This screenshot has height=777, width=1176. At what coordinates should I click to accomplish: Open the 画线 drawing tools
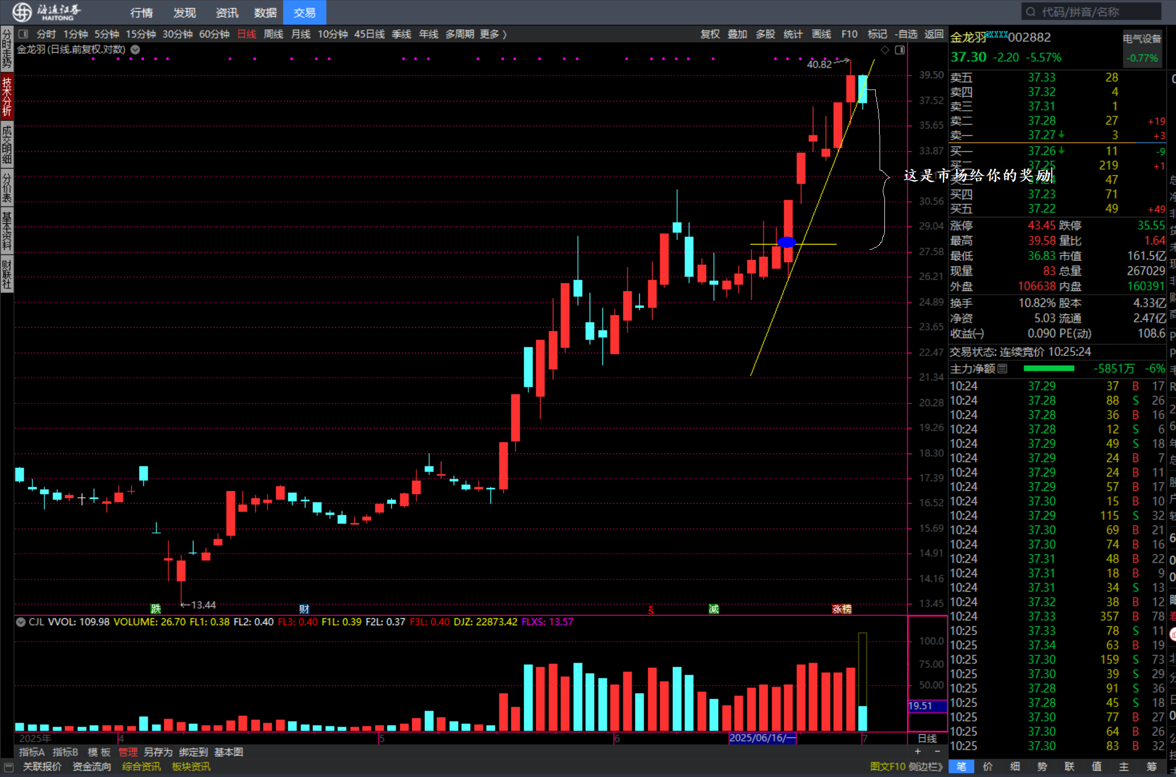821,34
